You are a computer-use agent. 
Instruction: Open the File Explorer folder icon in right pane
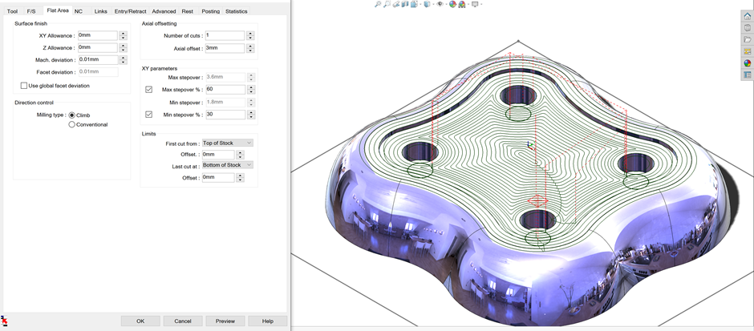pyautogui.click(x=748, y=39)
